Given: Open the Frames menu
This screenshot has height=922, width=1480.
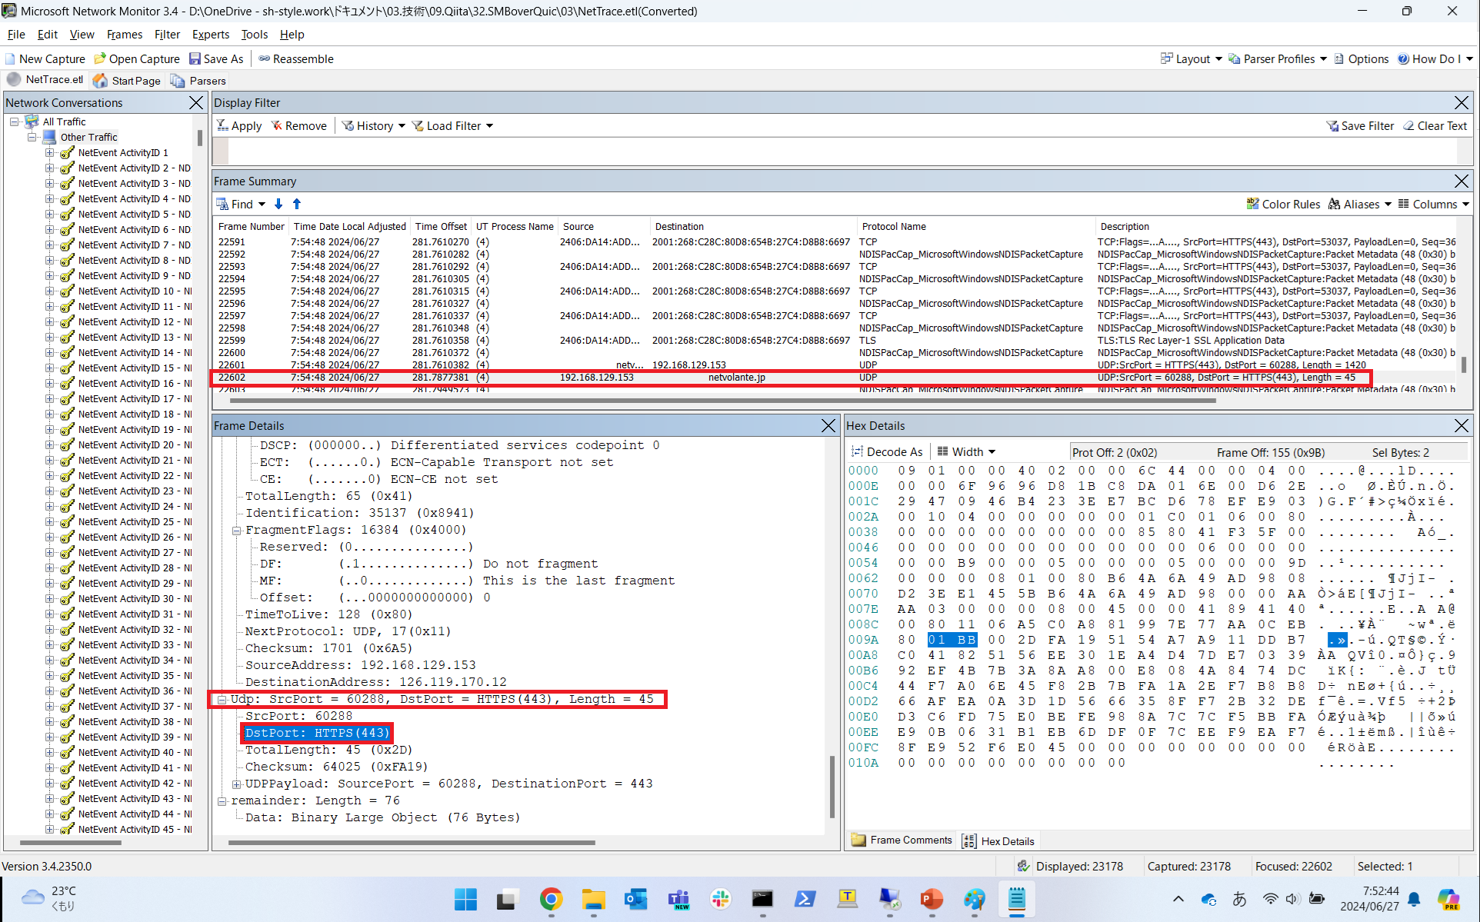Looking at the screenshot, I should pyautogui.click(x=125, y=35).
